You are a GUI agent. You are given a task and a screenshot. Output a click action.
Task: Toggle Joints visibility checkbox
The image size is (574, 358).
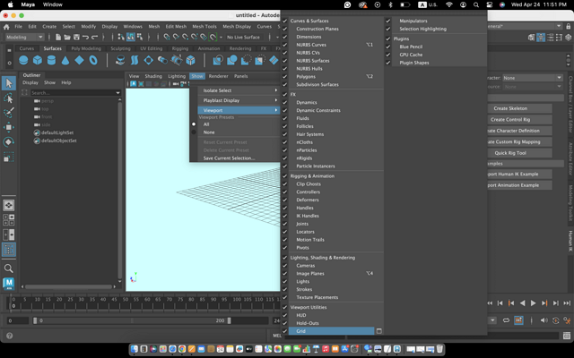pos(285,224)
